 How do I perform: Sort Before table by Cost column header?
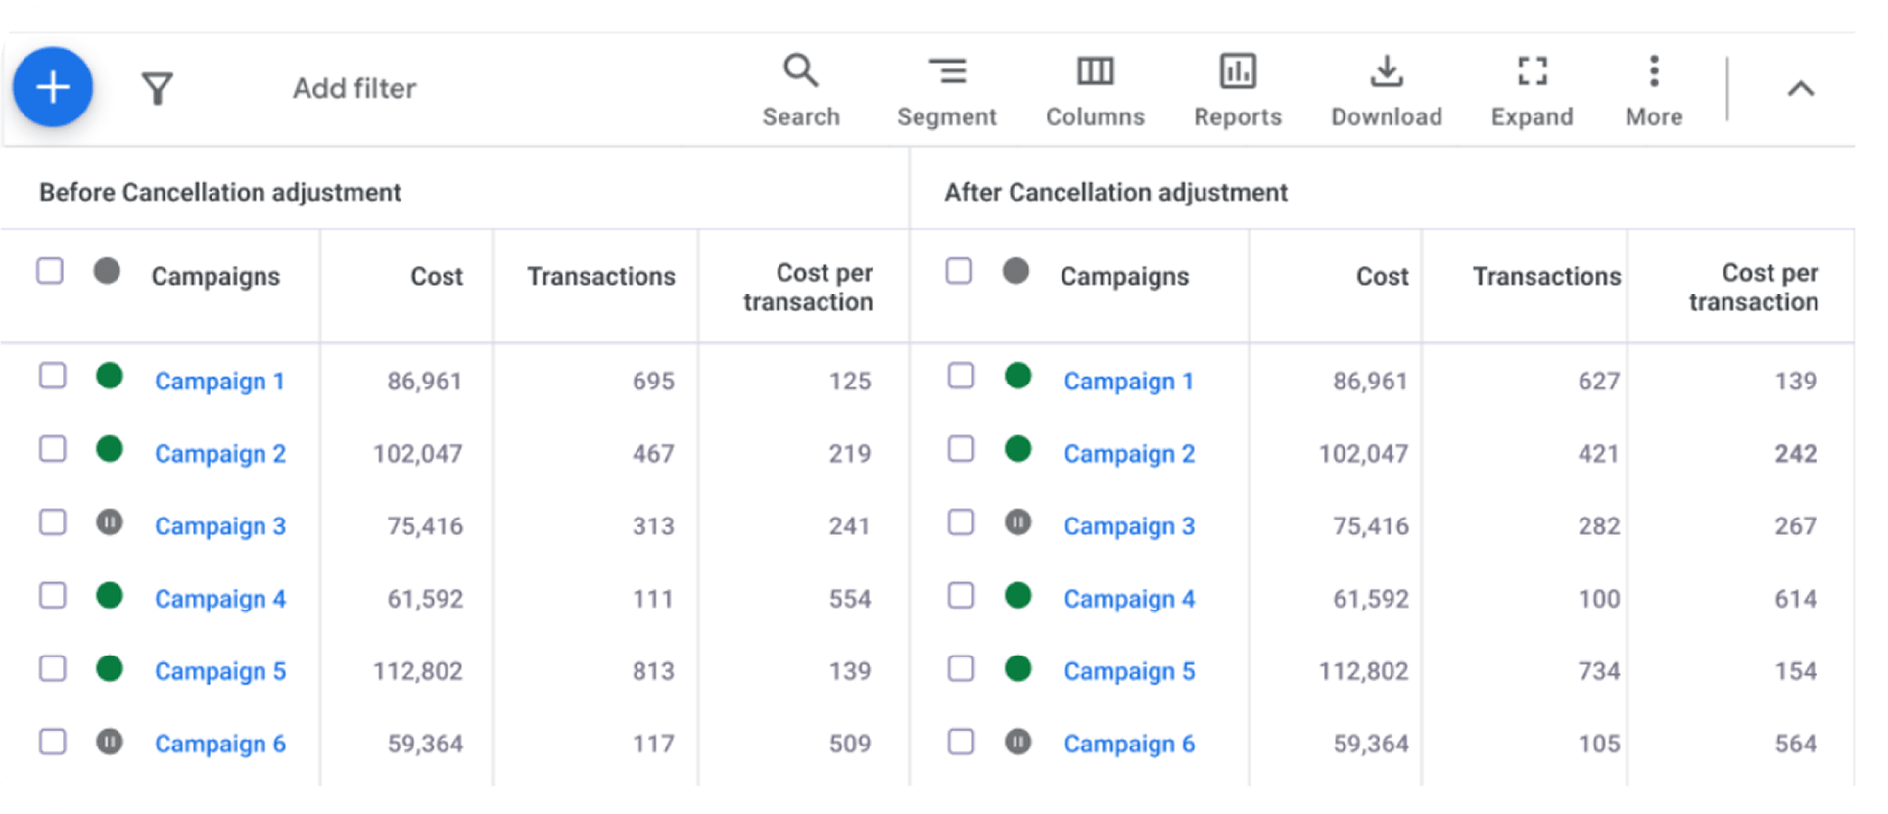(436, 277)
